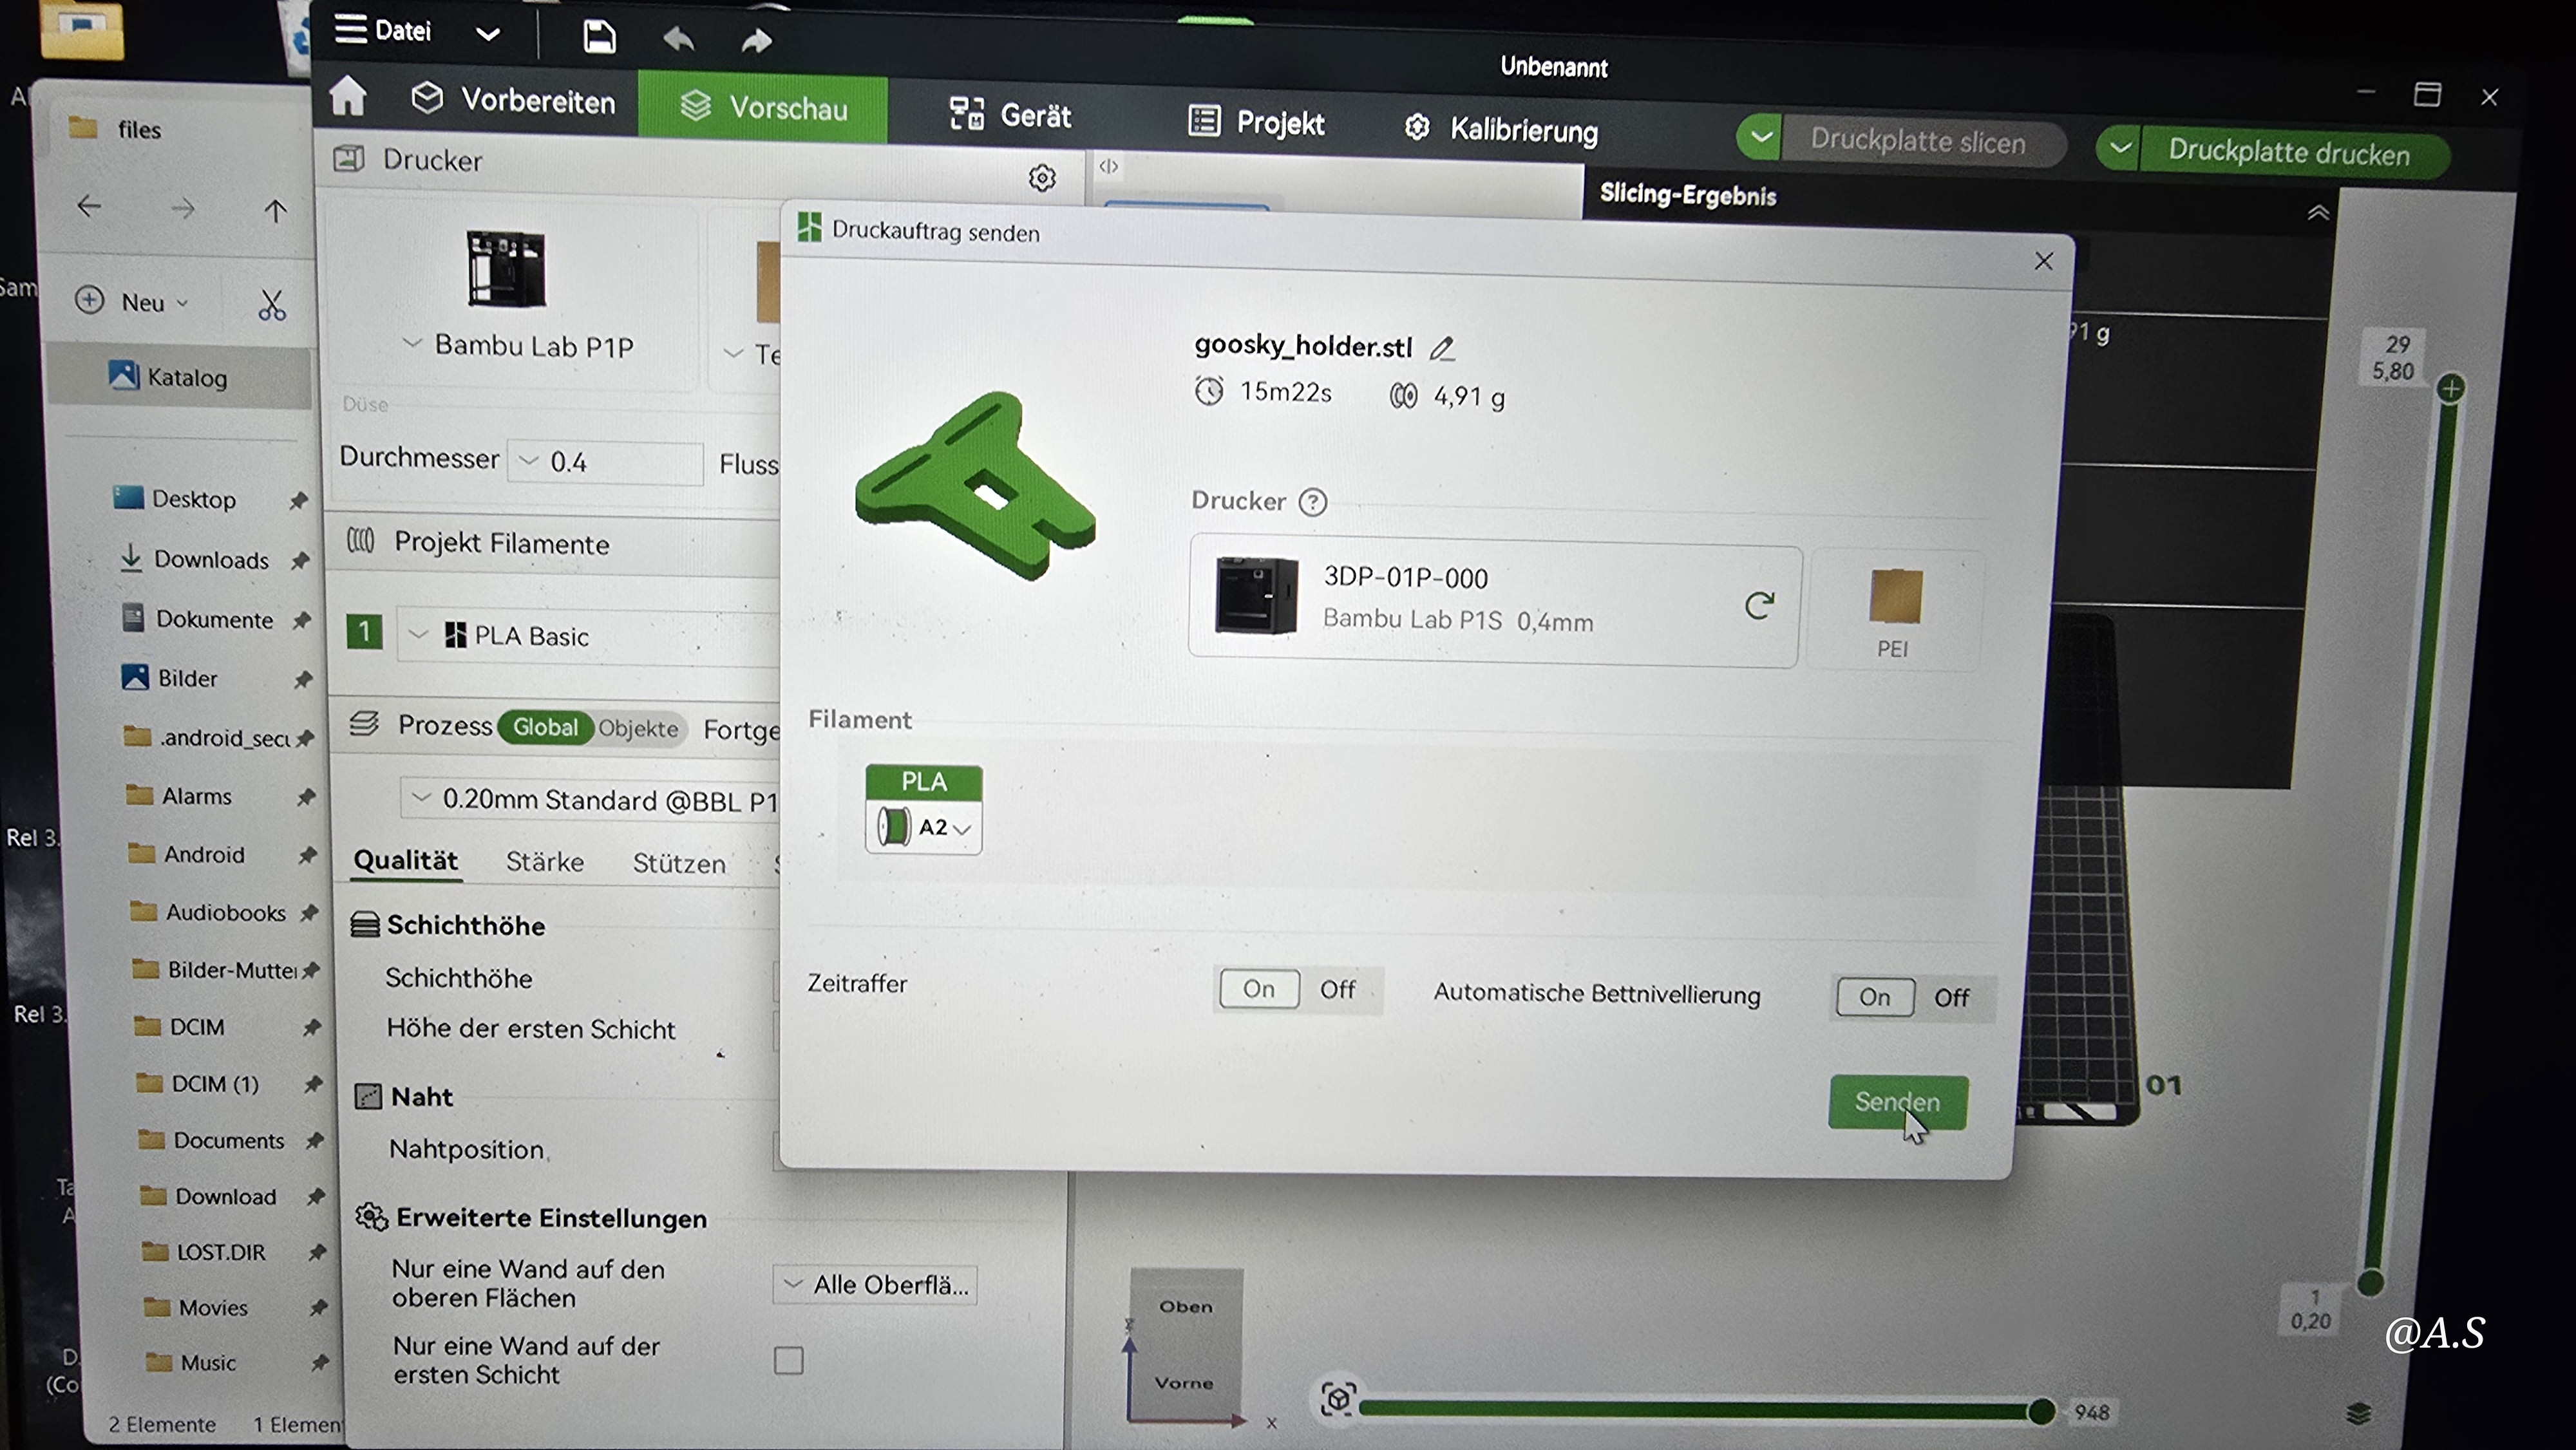Click the undo arrow icon
This screenshot has height=1450, width=2576.
pos(678,40)
